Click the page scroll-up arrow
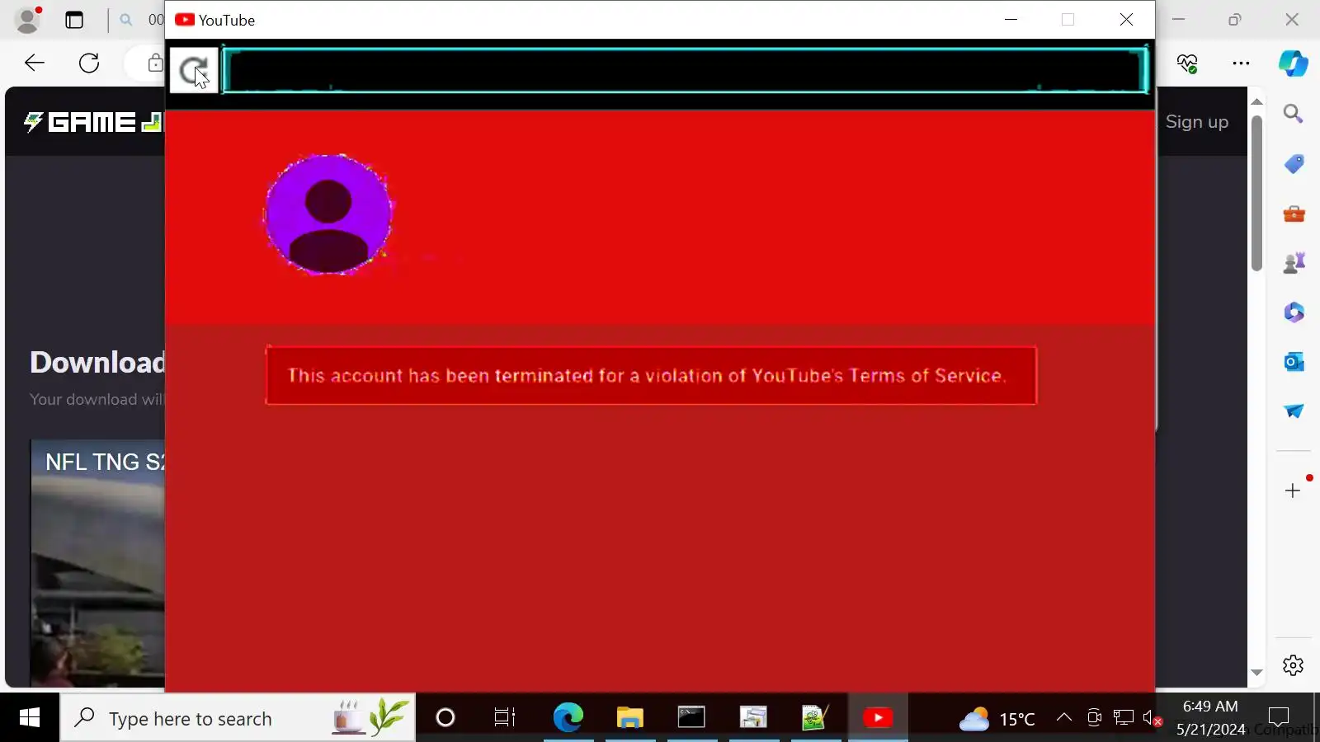Screen dimensions: 1320x742 point(1256,101)
